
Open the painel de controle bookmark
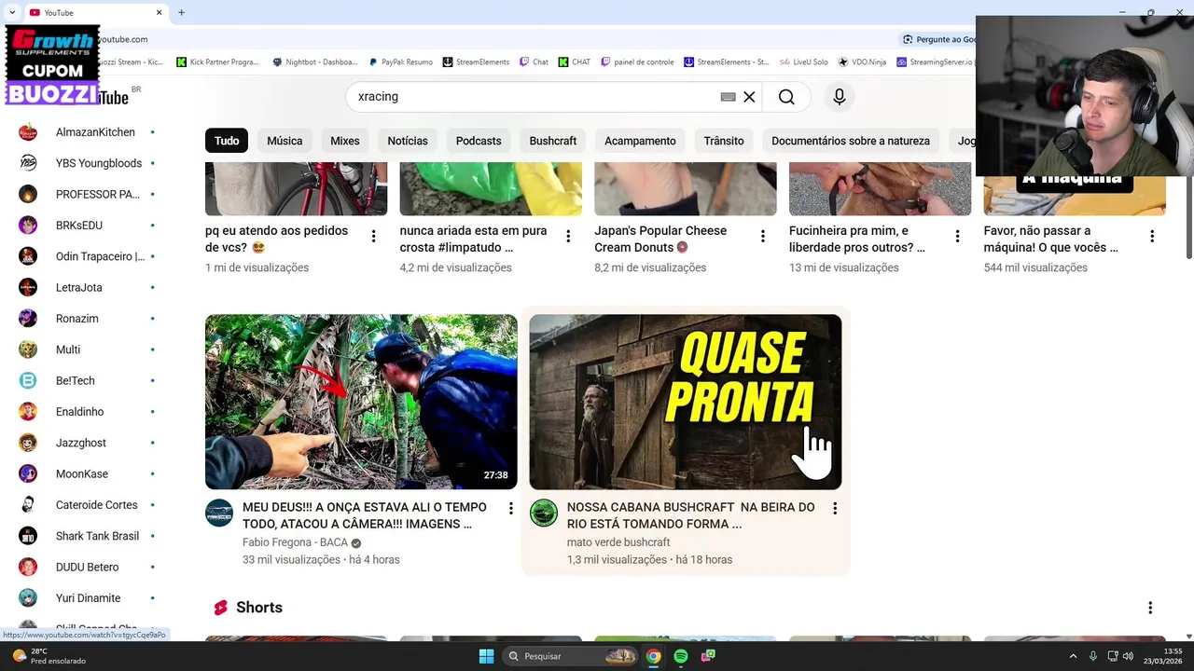[x=637, y=62]
